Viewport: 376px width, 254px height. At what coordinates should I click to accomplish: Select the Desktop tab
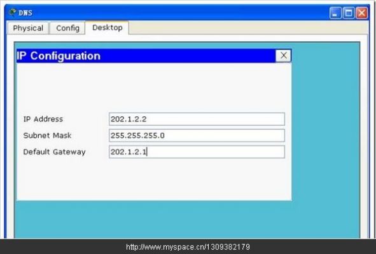pyautogui.click(x=107, y=28)
